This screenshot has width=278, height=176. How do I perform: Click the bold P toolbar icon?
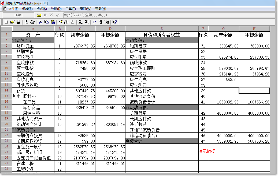click(94, 22)
